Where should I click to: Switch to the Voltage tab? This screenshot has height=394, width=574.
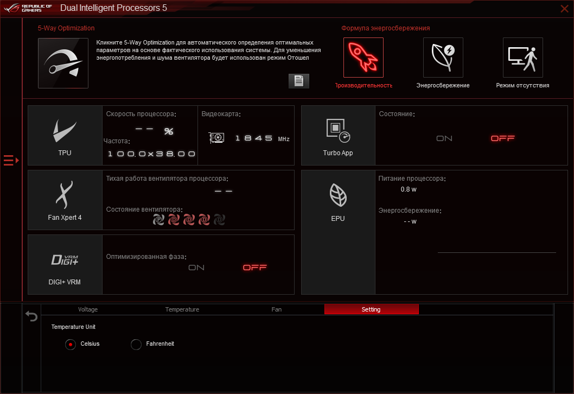coord(88,309)
